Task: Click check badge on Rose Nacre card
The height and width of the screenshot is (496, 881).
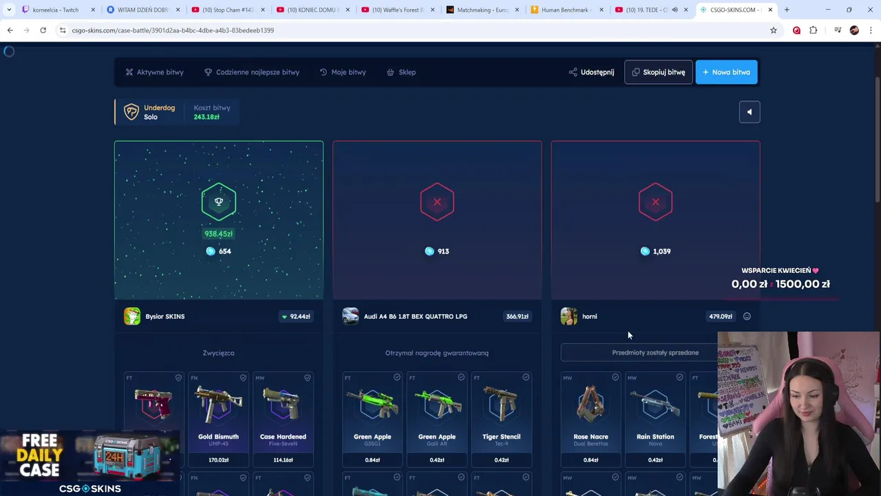Action: pos(615,378)
